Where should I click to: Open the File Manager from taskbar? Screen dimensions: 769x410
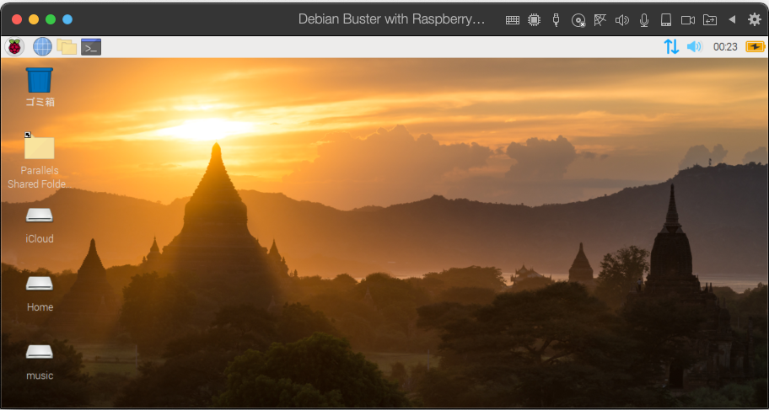67,47
